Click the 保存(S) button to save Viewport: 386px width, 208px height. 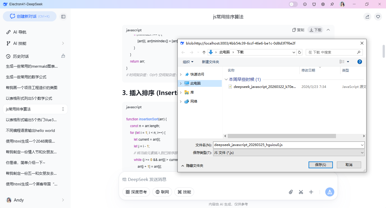point(320,165)
